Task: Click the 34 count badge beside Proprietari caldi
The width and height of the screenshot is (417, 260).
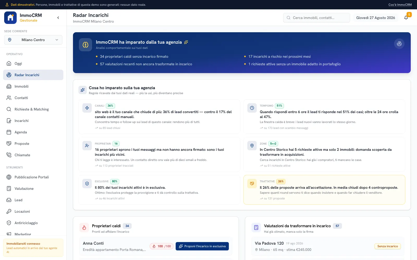Action: tap(127, 226)
